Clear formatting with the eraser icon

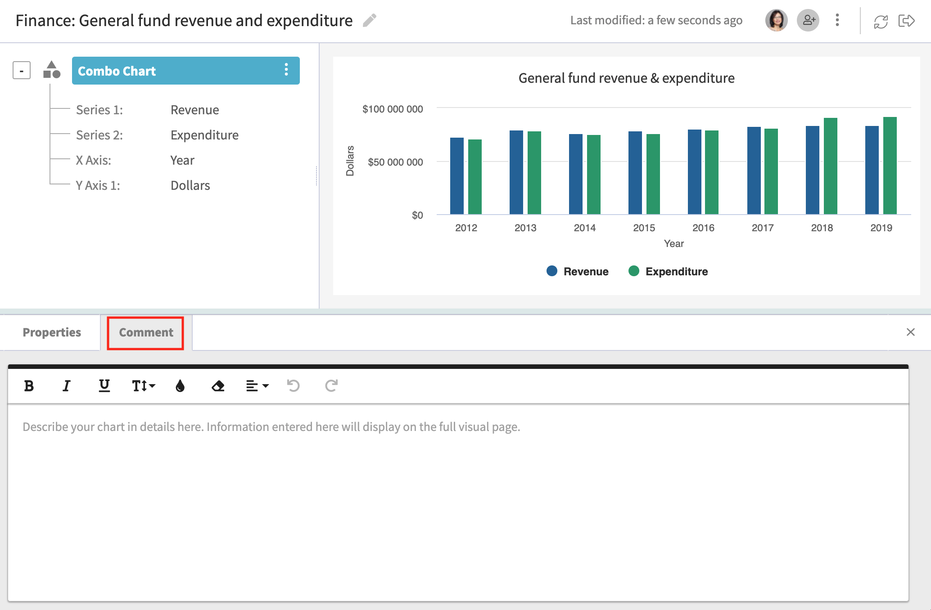pyautogui.click(x=217, y=386)
